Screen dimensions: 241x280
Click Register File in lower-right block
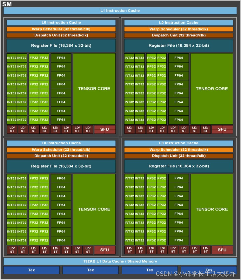pos(179,166)
